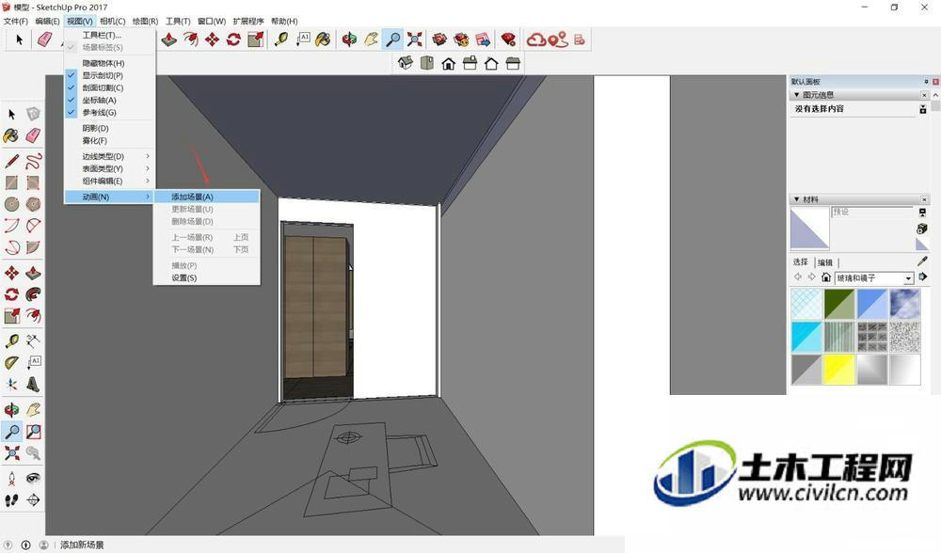Choose 设置(S) in animation submenu
This screenshot has width=941, height=553.
coord(207,277)
